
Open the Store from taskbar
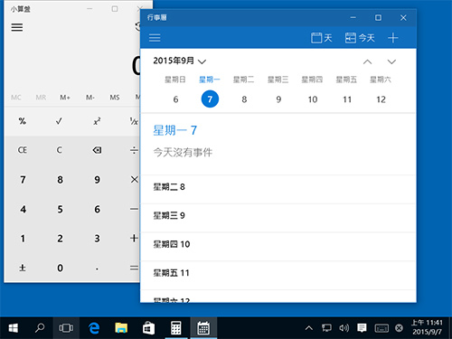click(x=148, y=328)
